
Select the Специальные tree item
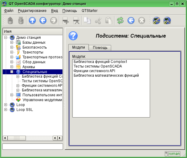click(x=35, y=72)
